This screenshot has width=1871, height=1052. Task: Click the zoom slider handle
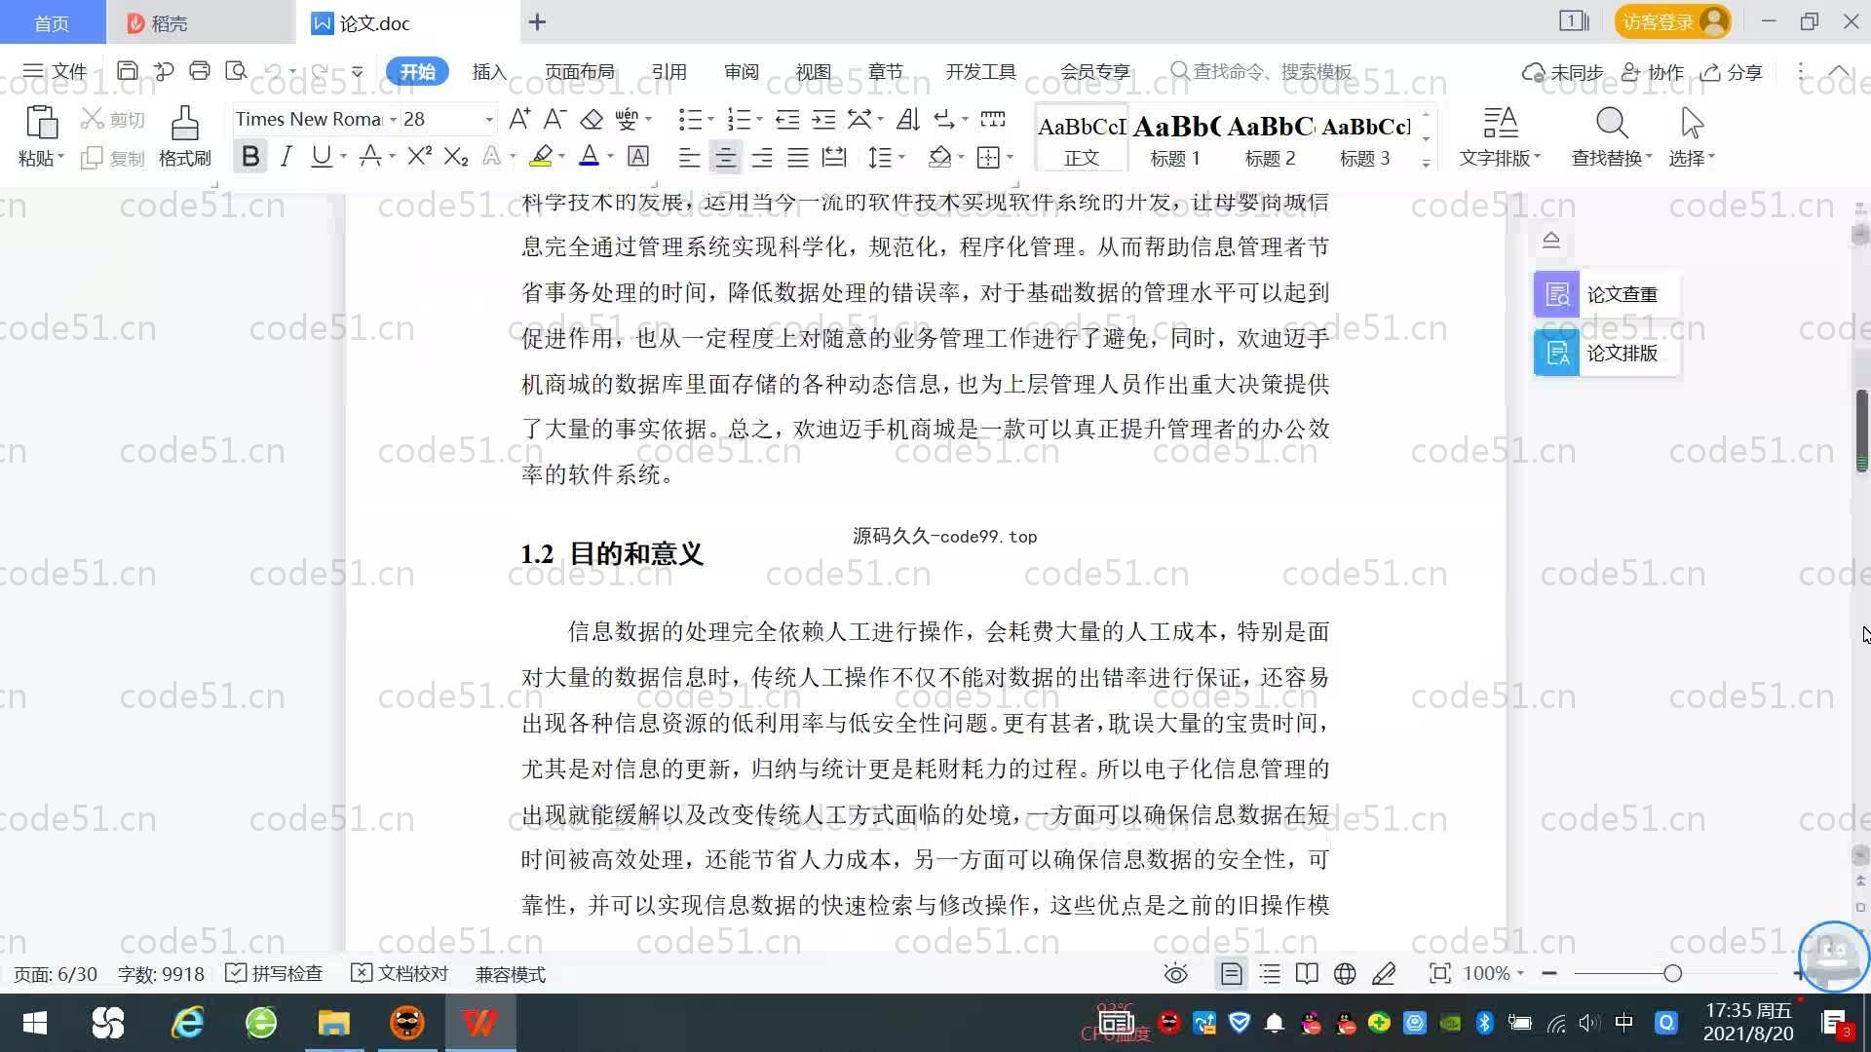[x=1672, y=973]
